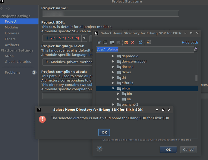
Task: Create a new folder in file chooser
Action: point(126,42)
